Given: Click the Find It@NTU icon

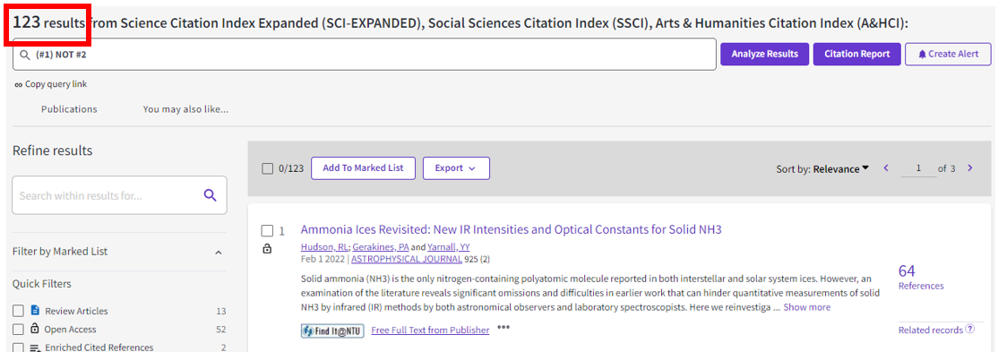Looking at the screenshot, I should pyautogui.click(x=331, y=331).
